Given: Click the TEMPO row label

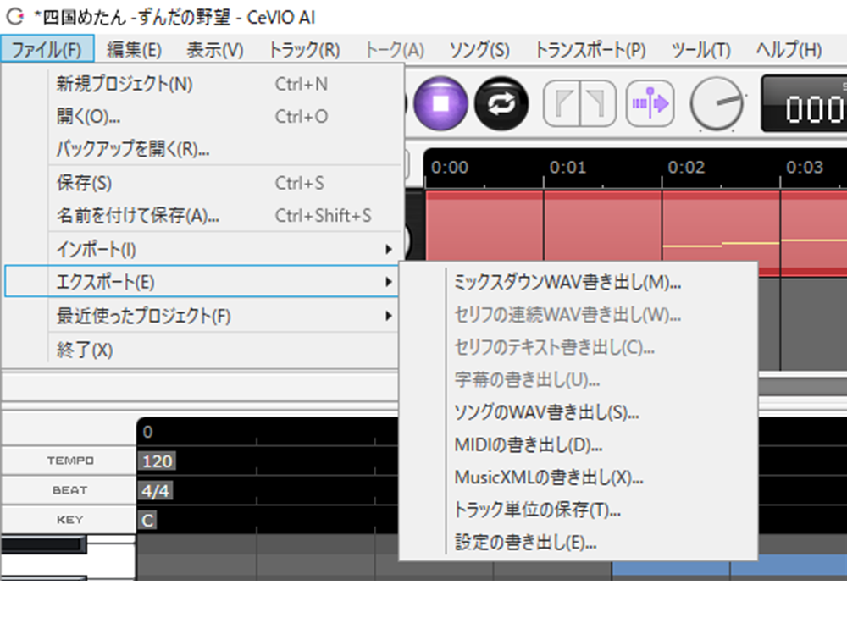Looking at the screenshot, I should pyautogui.click(x=69, y=461).
